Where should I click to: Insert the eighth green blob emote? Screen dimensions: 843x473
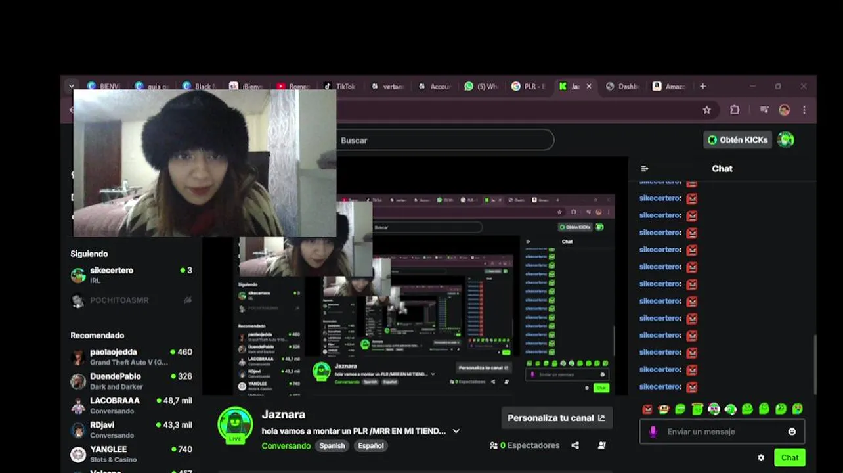click(x=764, y=409)
